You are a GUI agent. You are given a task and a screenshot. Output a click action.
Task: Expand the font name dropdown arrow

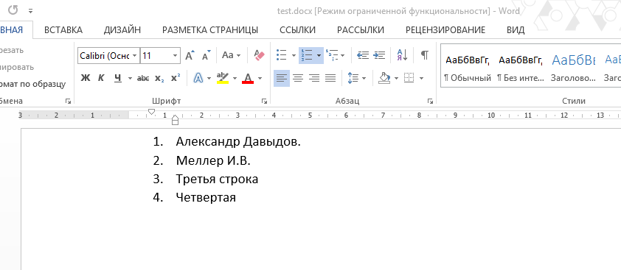135,56
